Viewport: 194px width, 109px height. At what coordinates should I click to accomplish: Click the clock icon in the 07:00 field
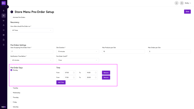[x=74, y=73]
